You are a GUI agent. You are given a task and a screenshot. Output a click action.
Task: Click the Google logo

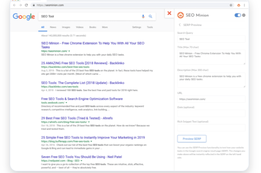24,17
